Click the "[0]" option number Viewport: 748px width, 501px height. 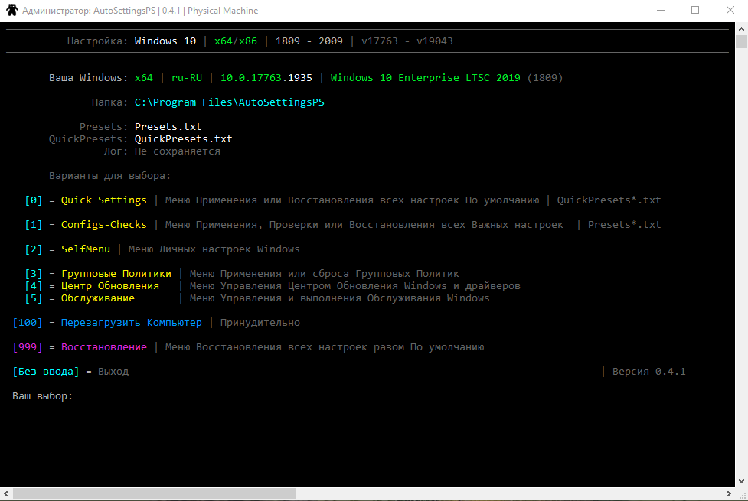pyautogui.click(x=34, y=200)
